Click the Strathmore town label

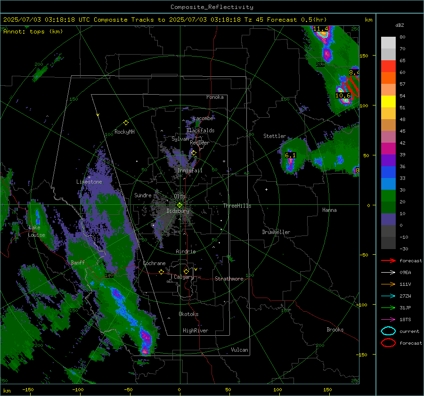point(229,279)
